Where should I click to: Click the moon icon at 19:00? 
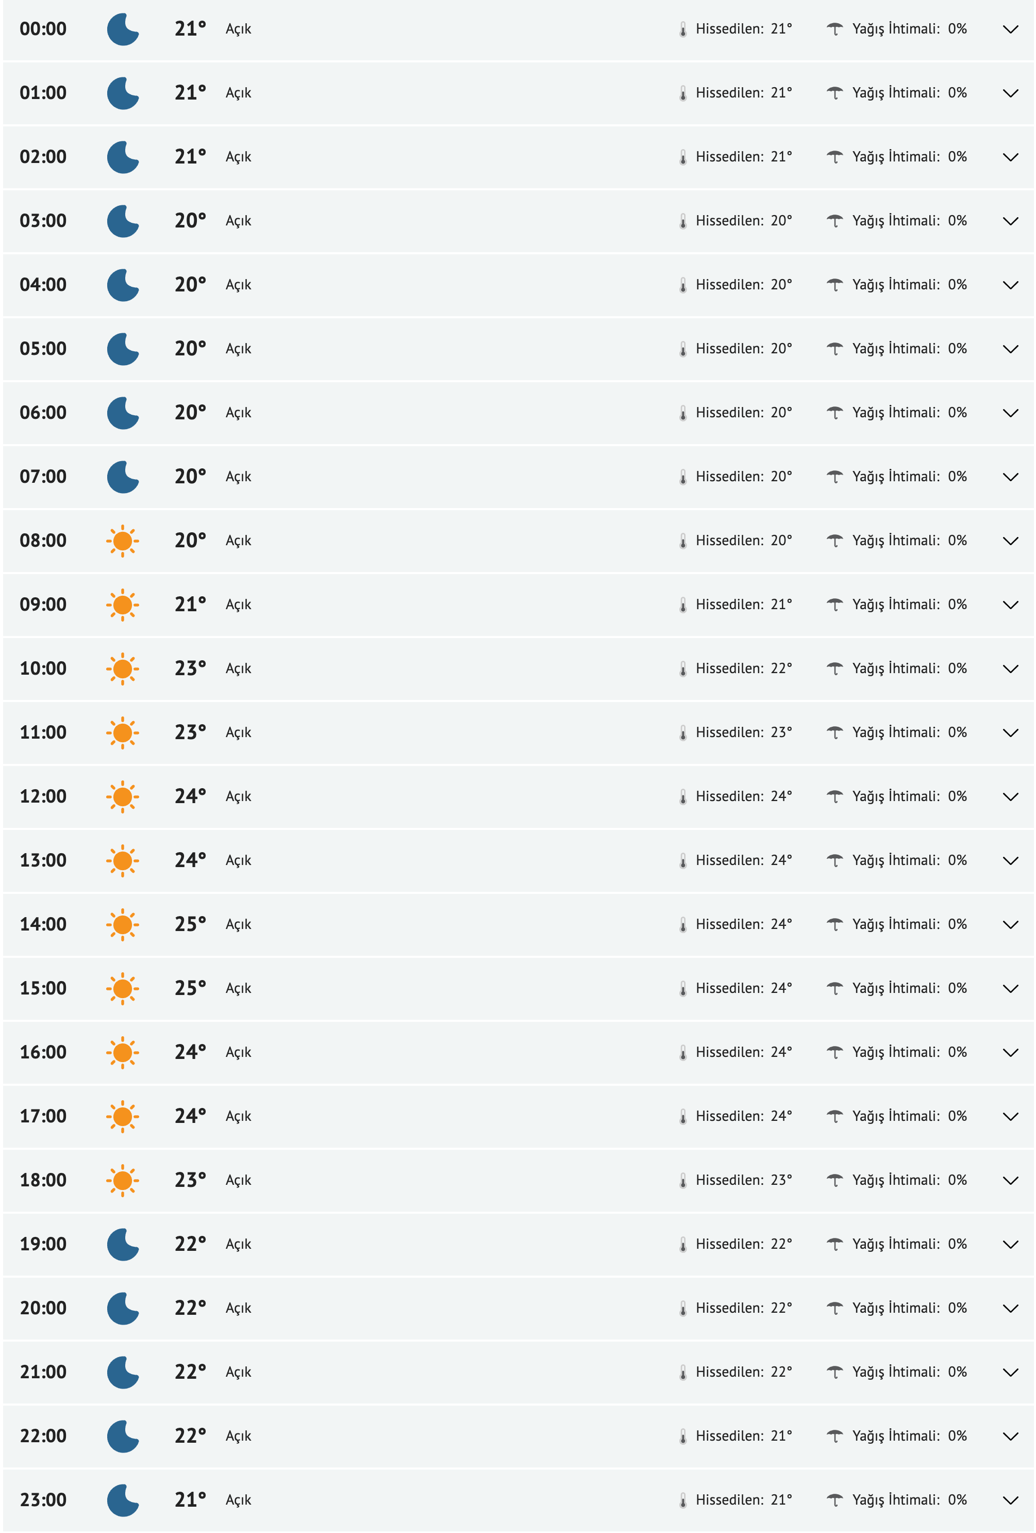click(123, 1245)
